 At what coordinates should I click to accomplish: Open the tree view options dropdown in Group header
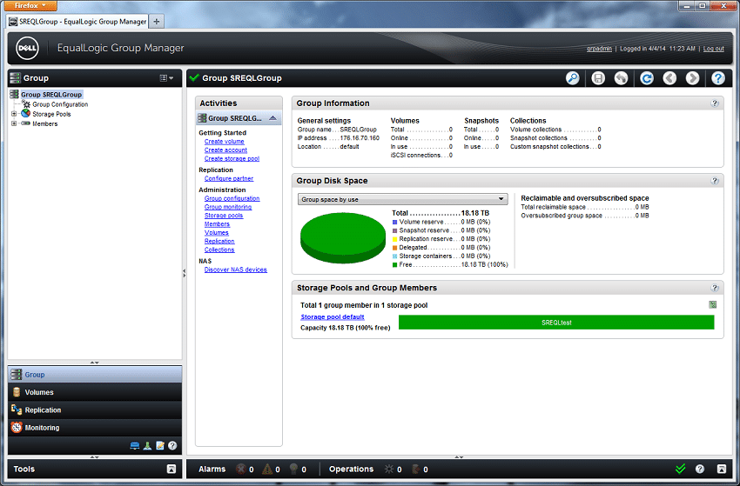(x=166, y=78)
